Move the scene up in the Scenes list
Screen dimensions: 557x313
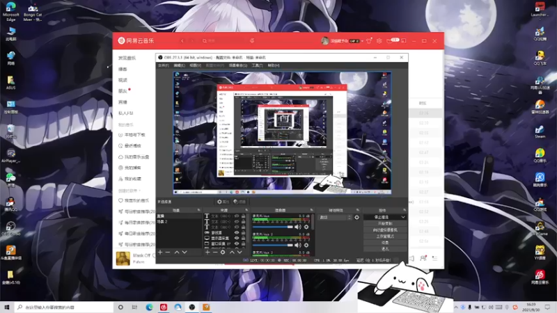pos(177,252)
